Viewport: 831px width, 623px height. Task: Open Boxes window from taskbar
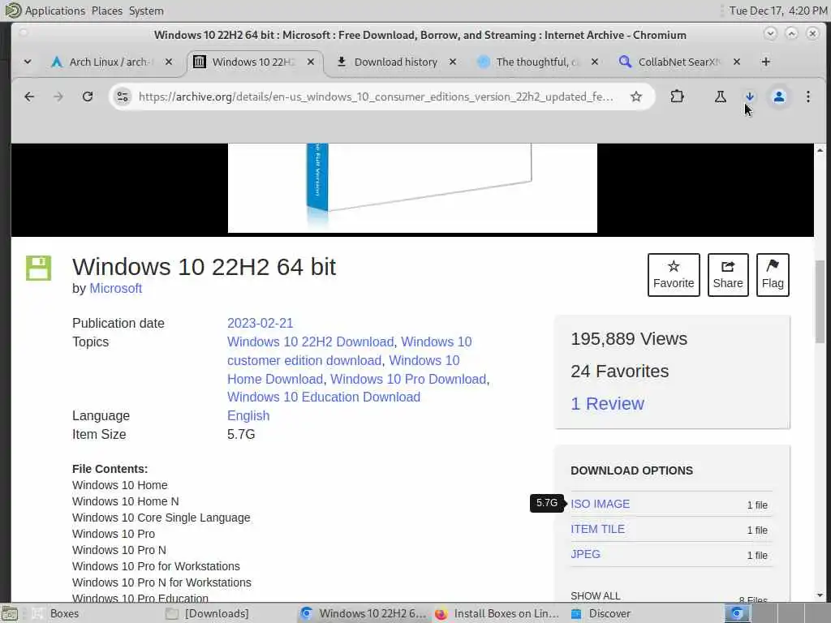tap(56, 613)
